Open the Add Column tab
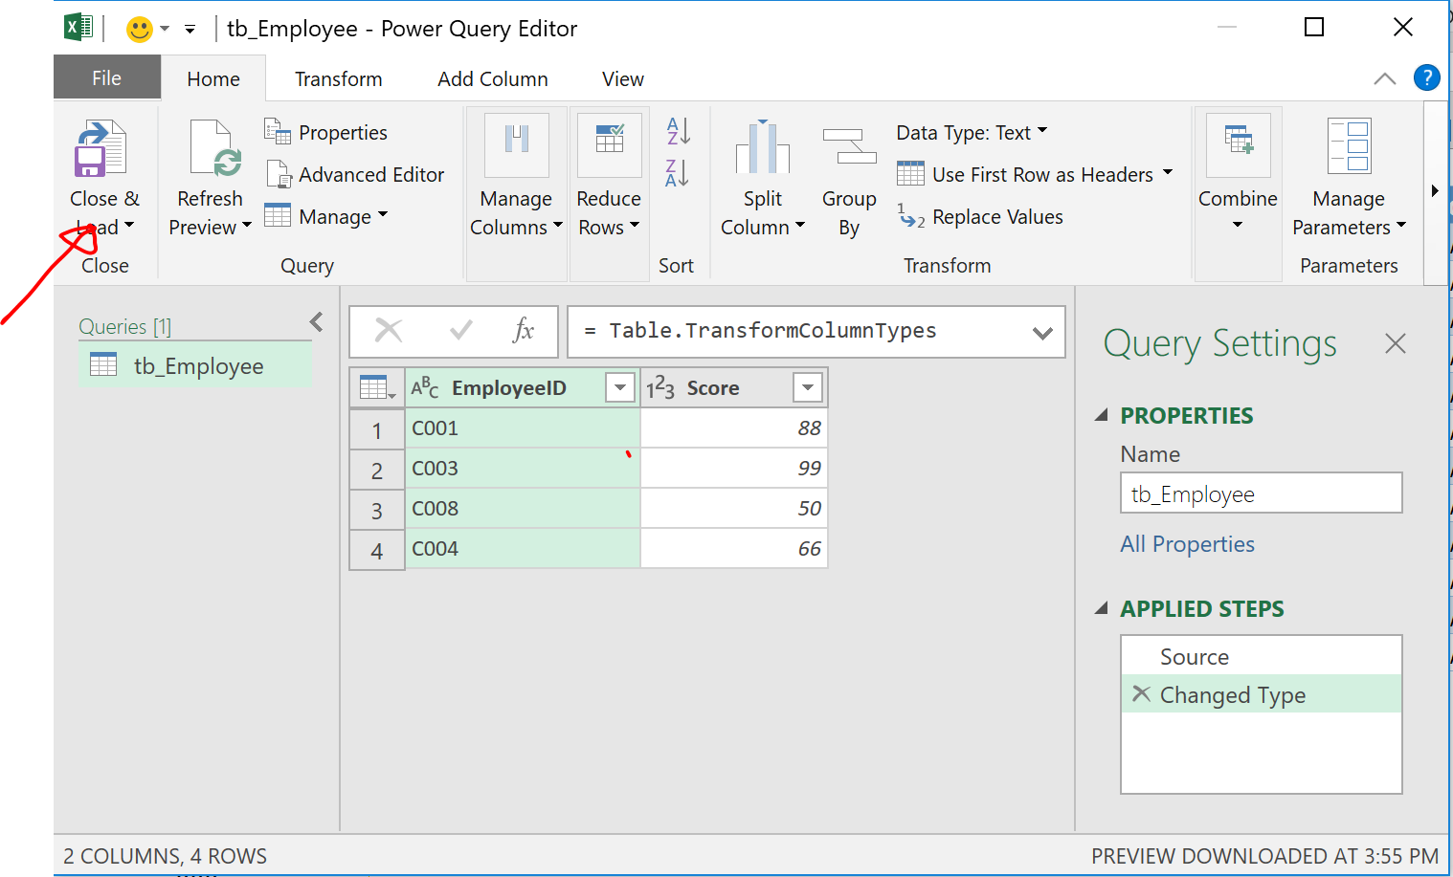Image resolution: width=1453 pixels, height=877 pixels. click(492, 79)
